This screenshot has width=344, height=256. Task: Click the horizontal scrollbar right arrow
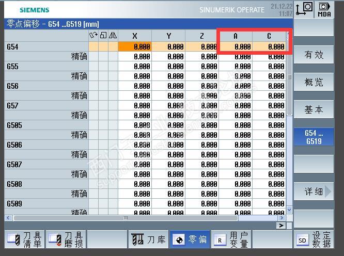tap(282, 218)
